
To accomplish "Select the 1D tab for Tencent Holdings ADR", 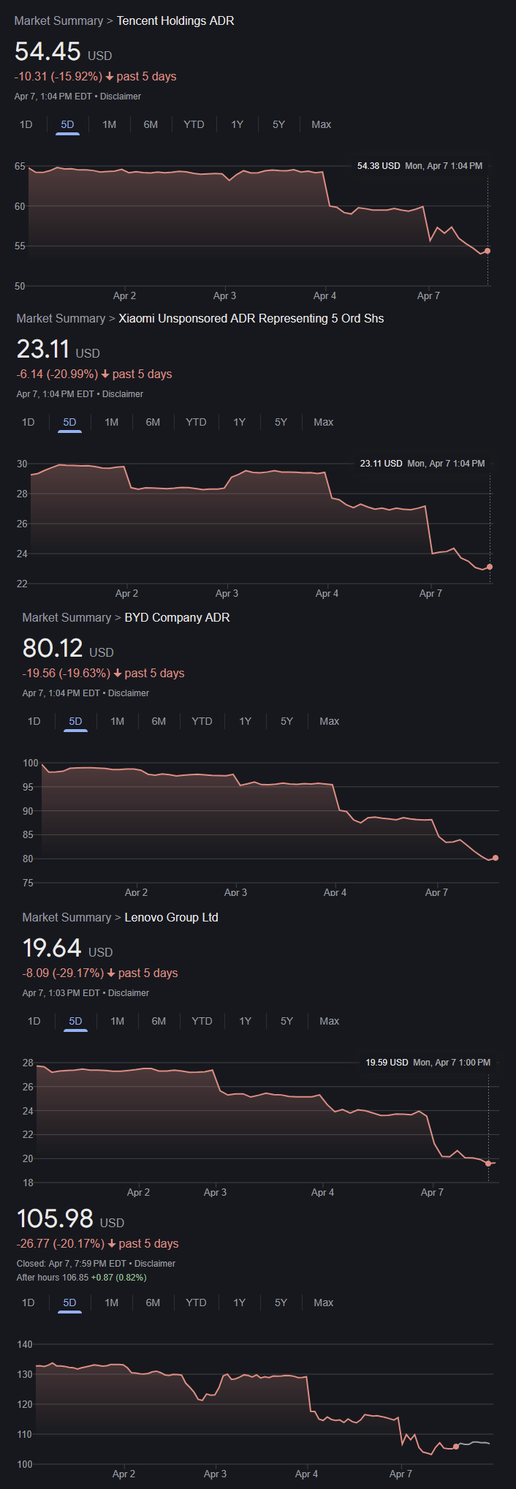I will 26,124.
